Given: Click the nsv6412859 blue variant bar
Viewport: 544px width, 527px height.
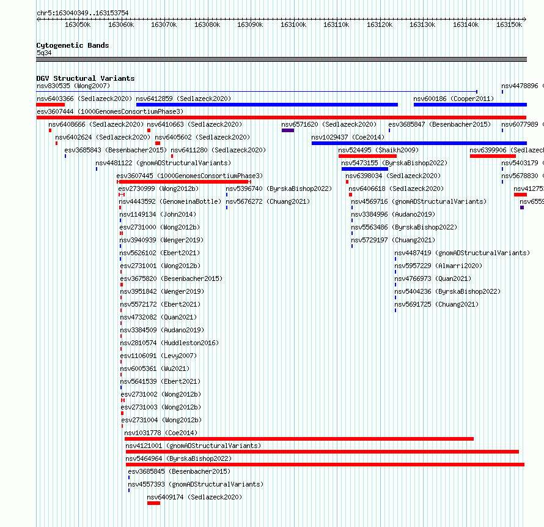Looking at the screenshot, I should [x=266, y=105].
